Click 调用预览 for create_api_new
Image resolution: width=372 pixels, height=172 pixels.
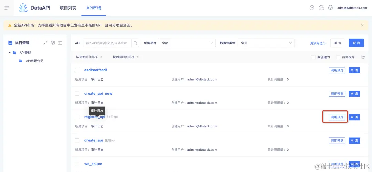(337, 94)
